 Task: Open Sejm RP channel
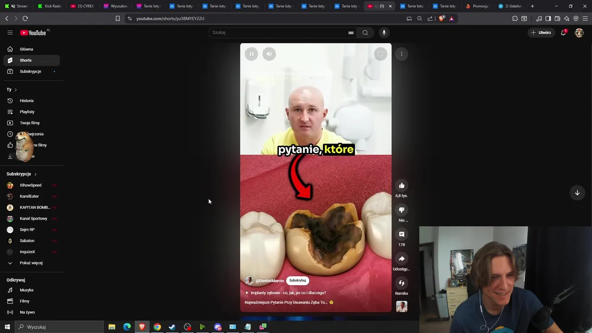pos(31,229)
